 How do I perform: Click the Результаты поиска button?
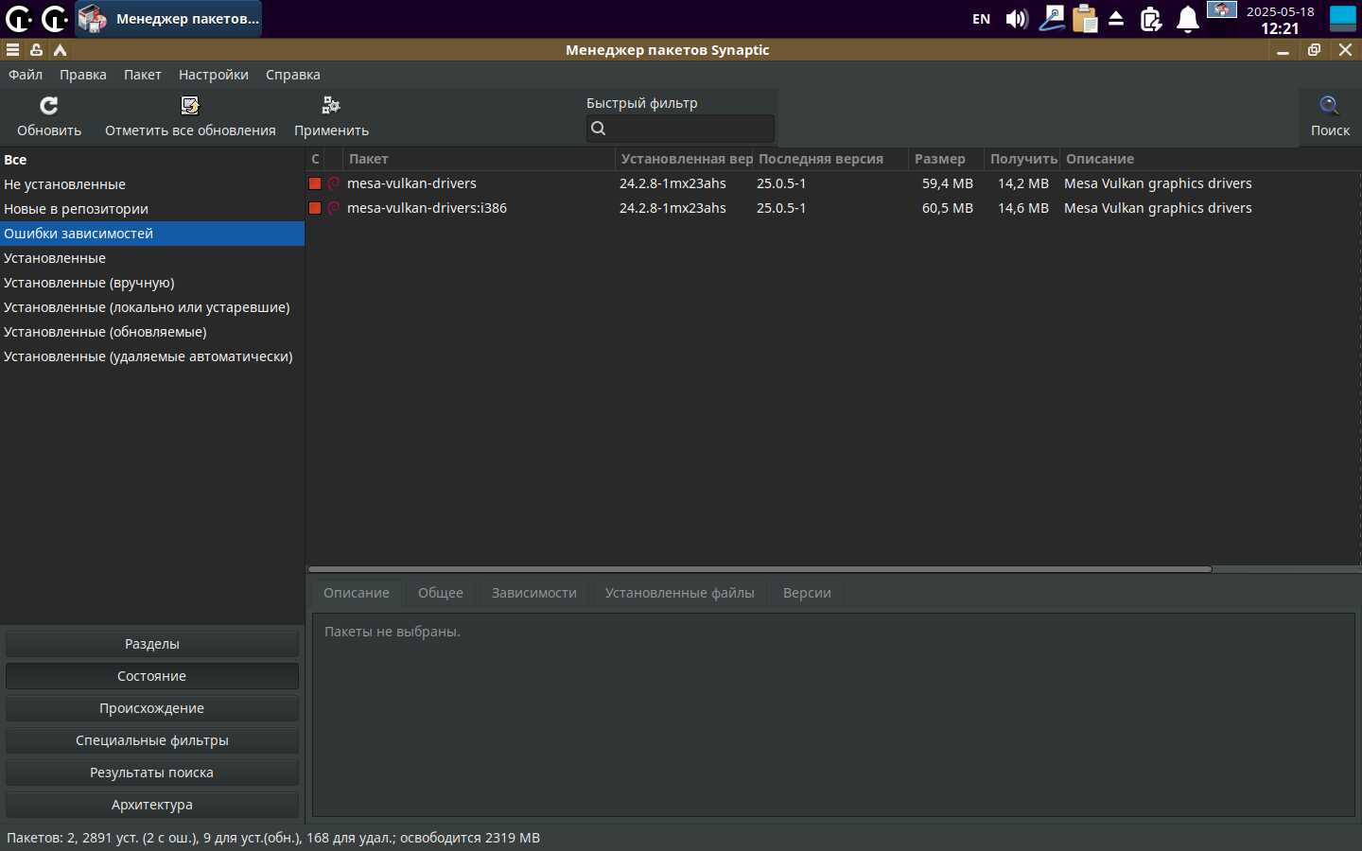pos(152,773)
